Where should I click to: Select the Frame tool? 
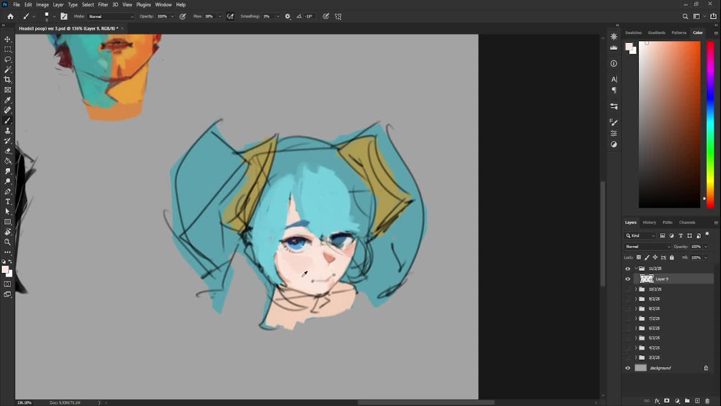click(8, 90)
